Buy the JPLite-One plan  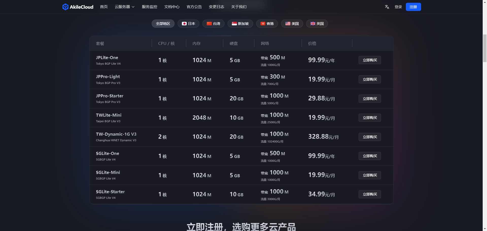click(x=370, y=60)
